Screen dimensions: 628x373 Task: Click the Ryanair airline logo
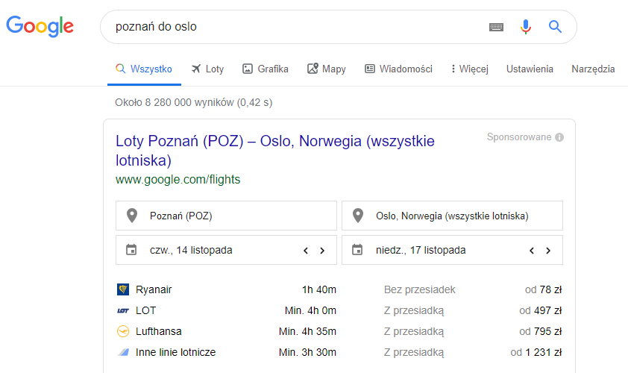(123, 289)
